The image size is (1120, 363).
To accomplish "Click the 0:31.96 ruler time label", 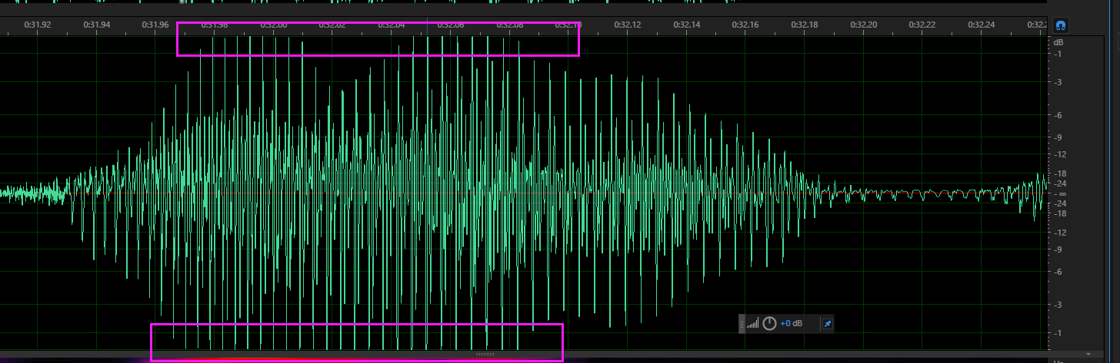I will pyautogui.click(x=155, y=25).
